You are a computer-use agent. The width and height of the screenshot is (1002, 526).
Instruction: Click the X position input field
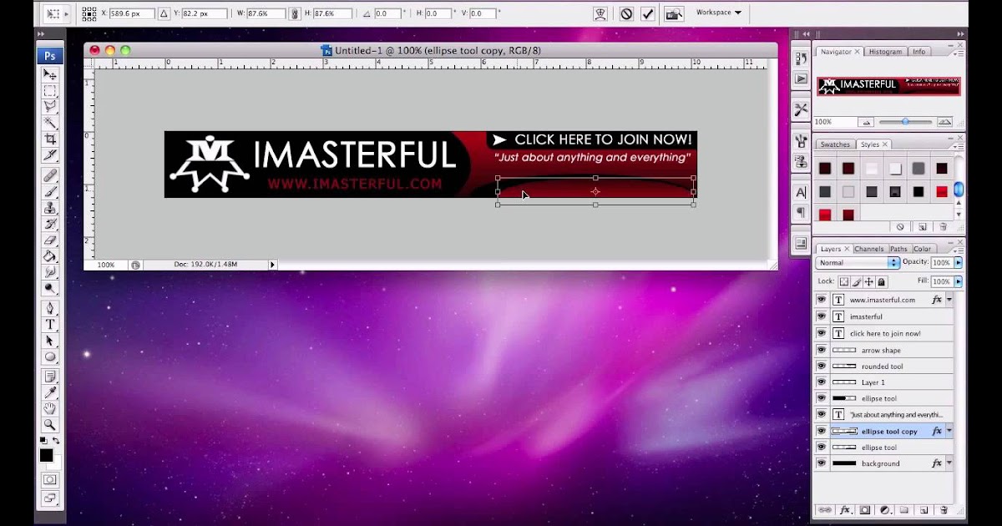(134, 14)
